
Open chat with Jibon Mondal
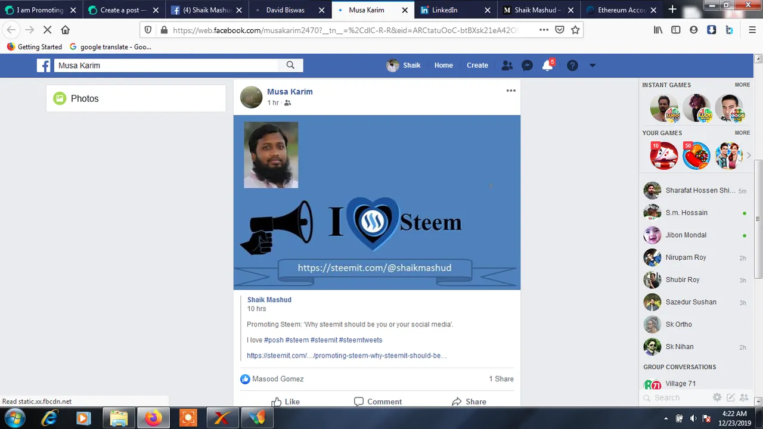[x=695, y=235]
